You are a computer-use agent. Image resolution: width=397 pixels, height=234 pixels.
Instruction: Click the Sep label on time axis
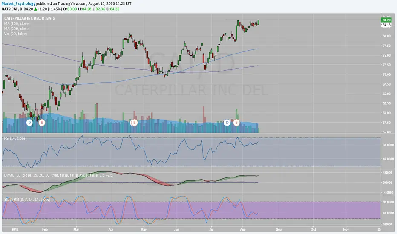tap(279, 230)
